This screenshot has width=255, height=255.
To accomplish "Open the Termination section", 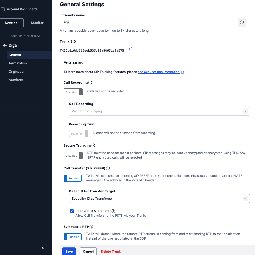I will coord(18,63).
